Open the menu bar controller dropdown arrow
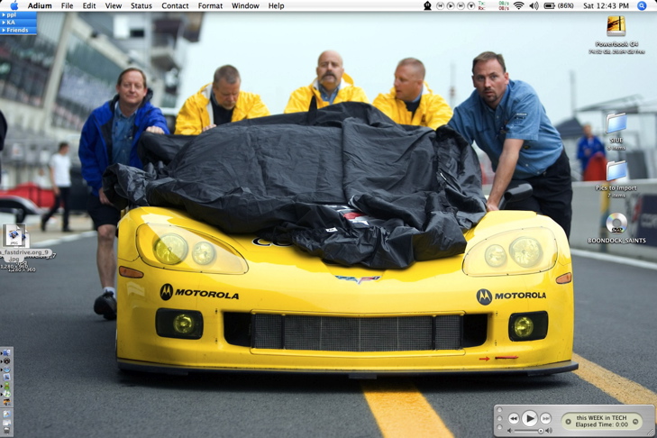 471,6
